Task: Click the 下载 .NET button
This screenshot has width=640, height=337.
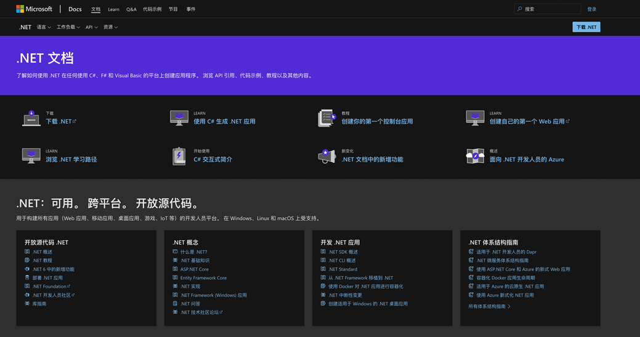Action: click(586, 27)
